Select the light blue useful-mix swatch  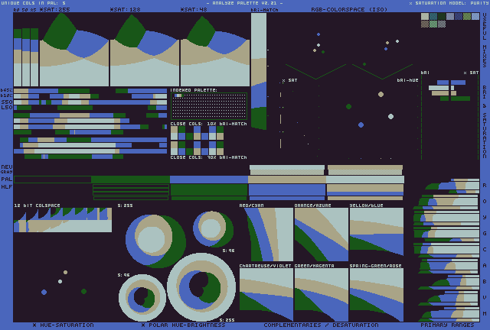point(475,17)
